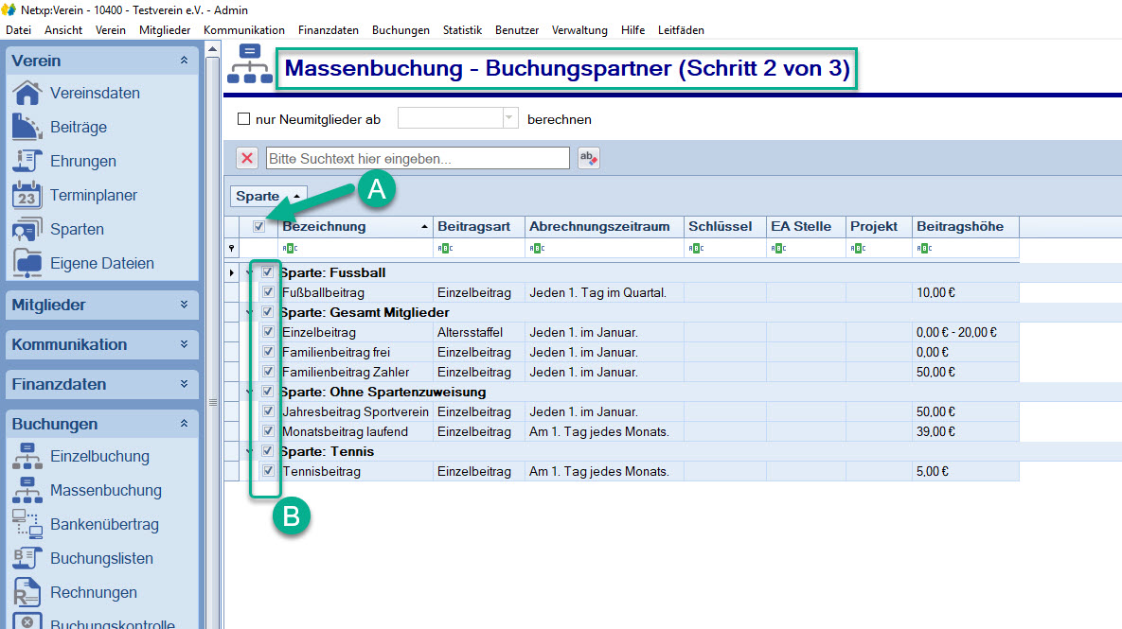Collapse the Verein sidebar section

pyautogui.click(x=184, y=60)
